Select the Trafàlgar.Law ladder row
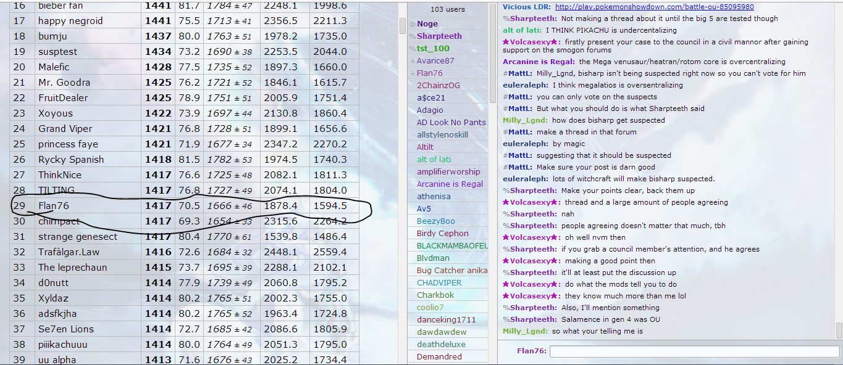 (69, 252)
